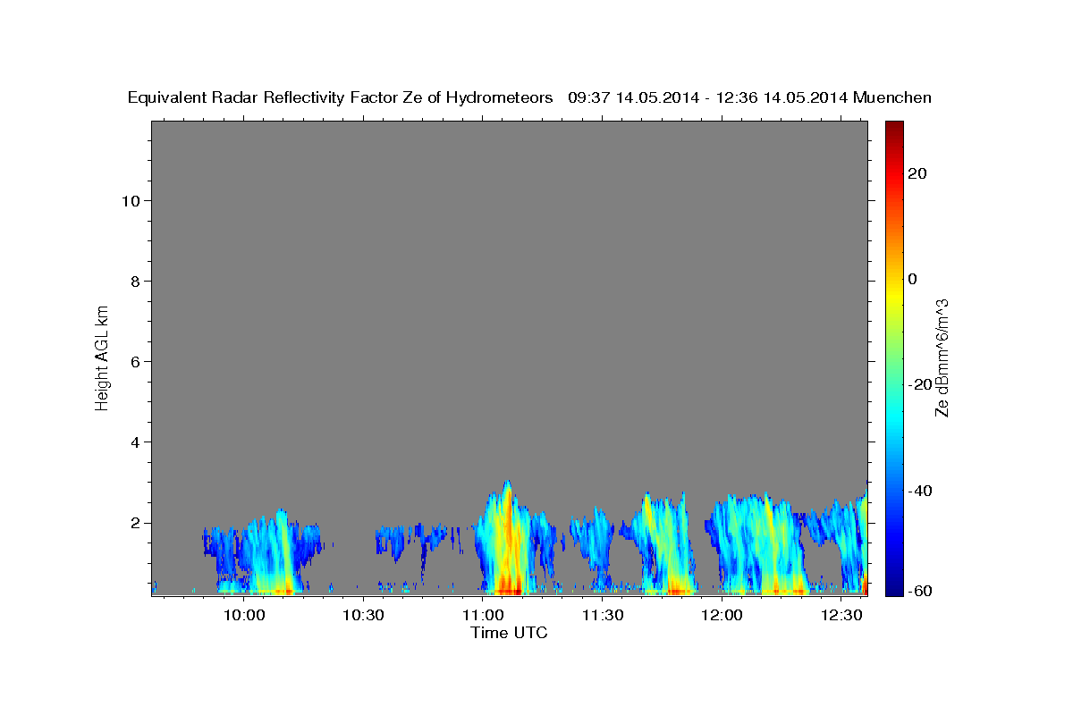The height and width of the screenshot is (715, 1073).
Task: Click the dark blue bottom of colorbar
Action: [x=893, y=585]
